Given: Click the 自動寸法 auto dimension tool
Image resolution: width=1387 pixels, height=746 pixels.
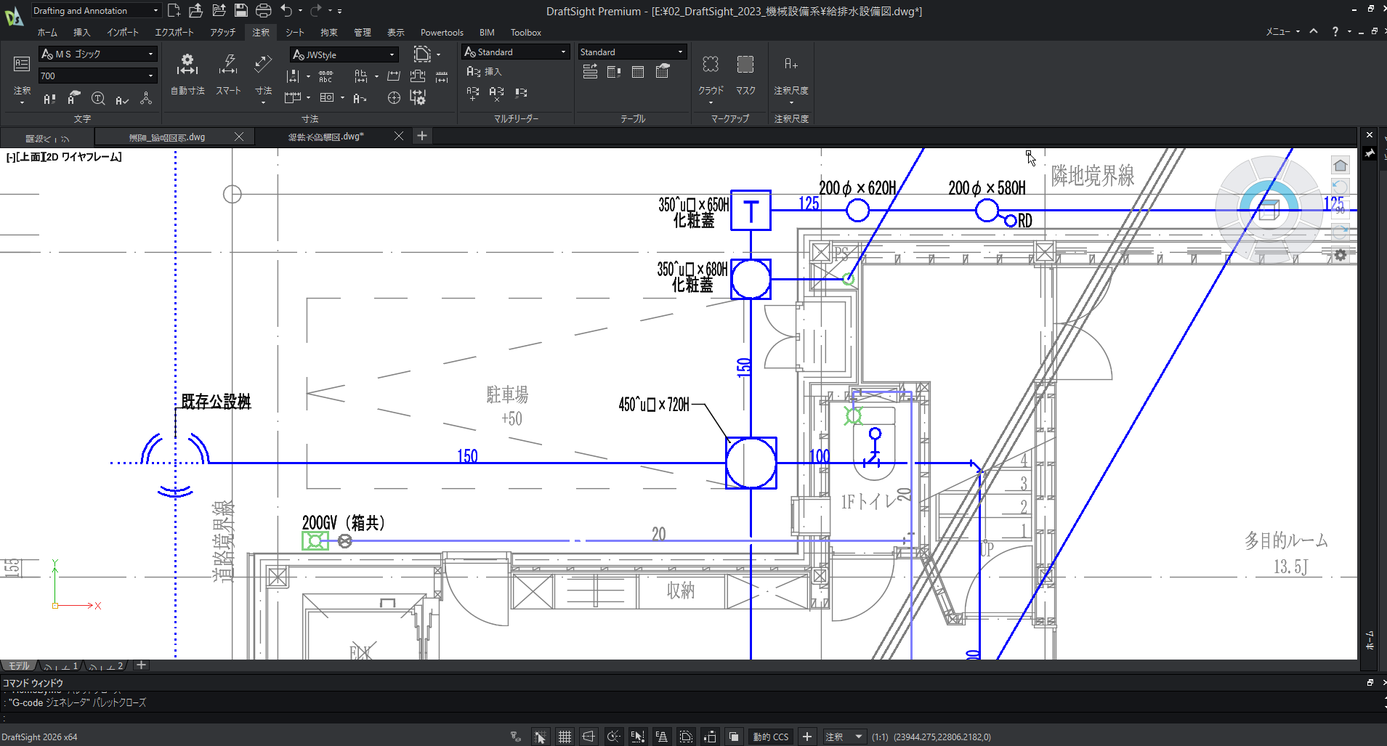Looking at the screenshot, I should 187,74.
